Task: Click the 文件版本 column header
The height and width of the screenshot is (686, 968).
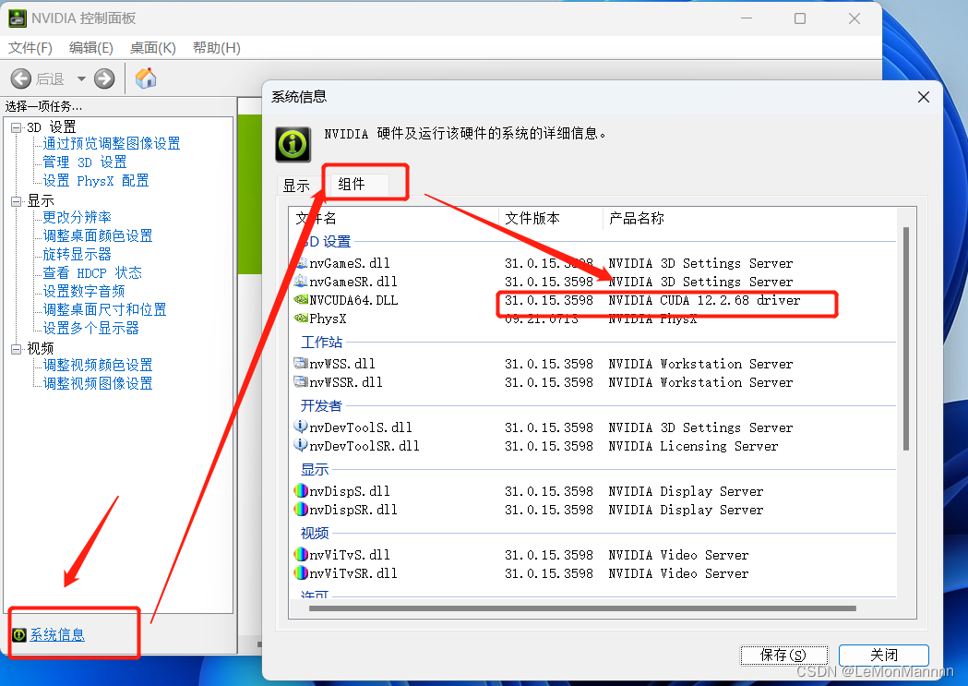Action: pyautogui.click(x=532, y=218)
